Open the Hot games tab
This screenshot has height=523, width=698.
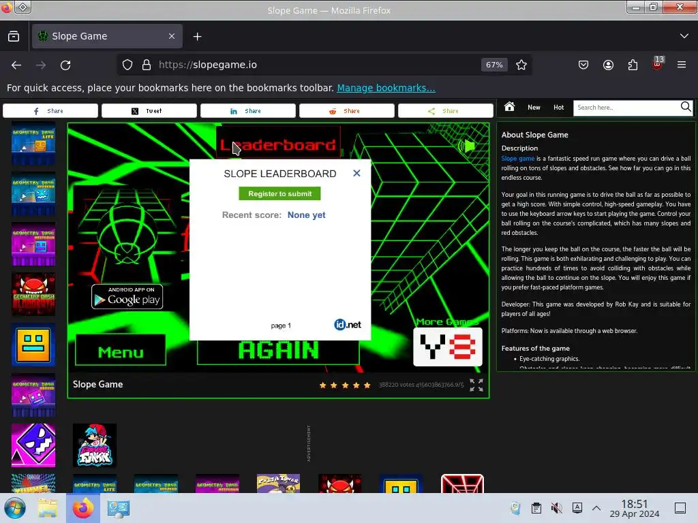559,107
